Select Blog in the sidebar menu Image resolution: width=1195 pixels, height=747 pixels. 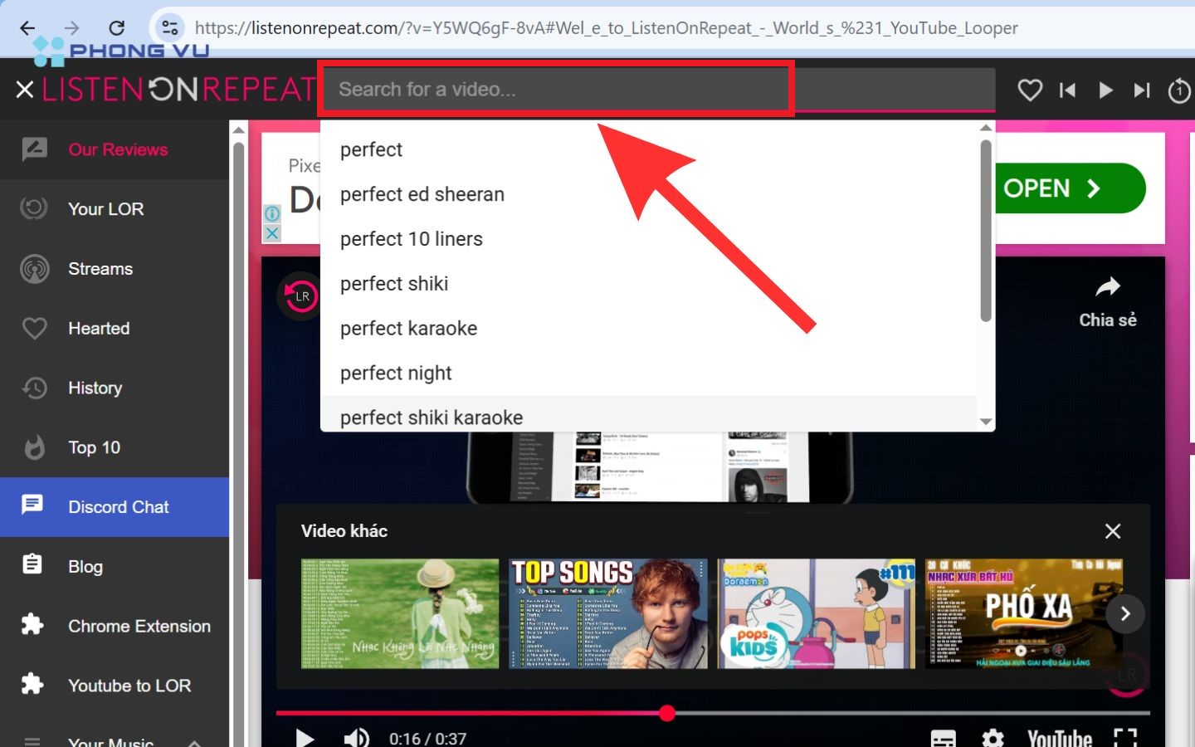click(85, 566)
